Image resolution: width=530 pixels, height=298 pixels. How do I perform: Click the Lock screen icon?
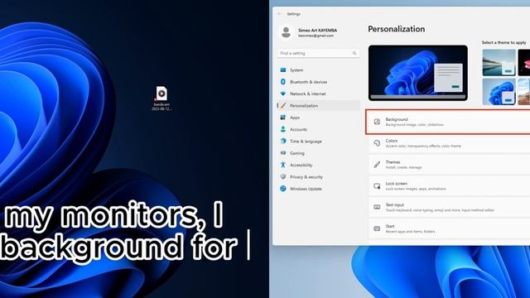click(x=377, y=185)
